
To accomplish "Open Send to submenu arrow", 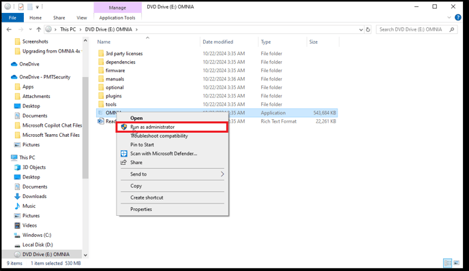I will pos(222,174).
